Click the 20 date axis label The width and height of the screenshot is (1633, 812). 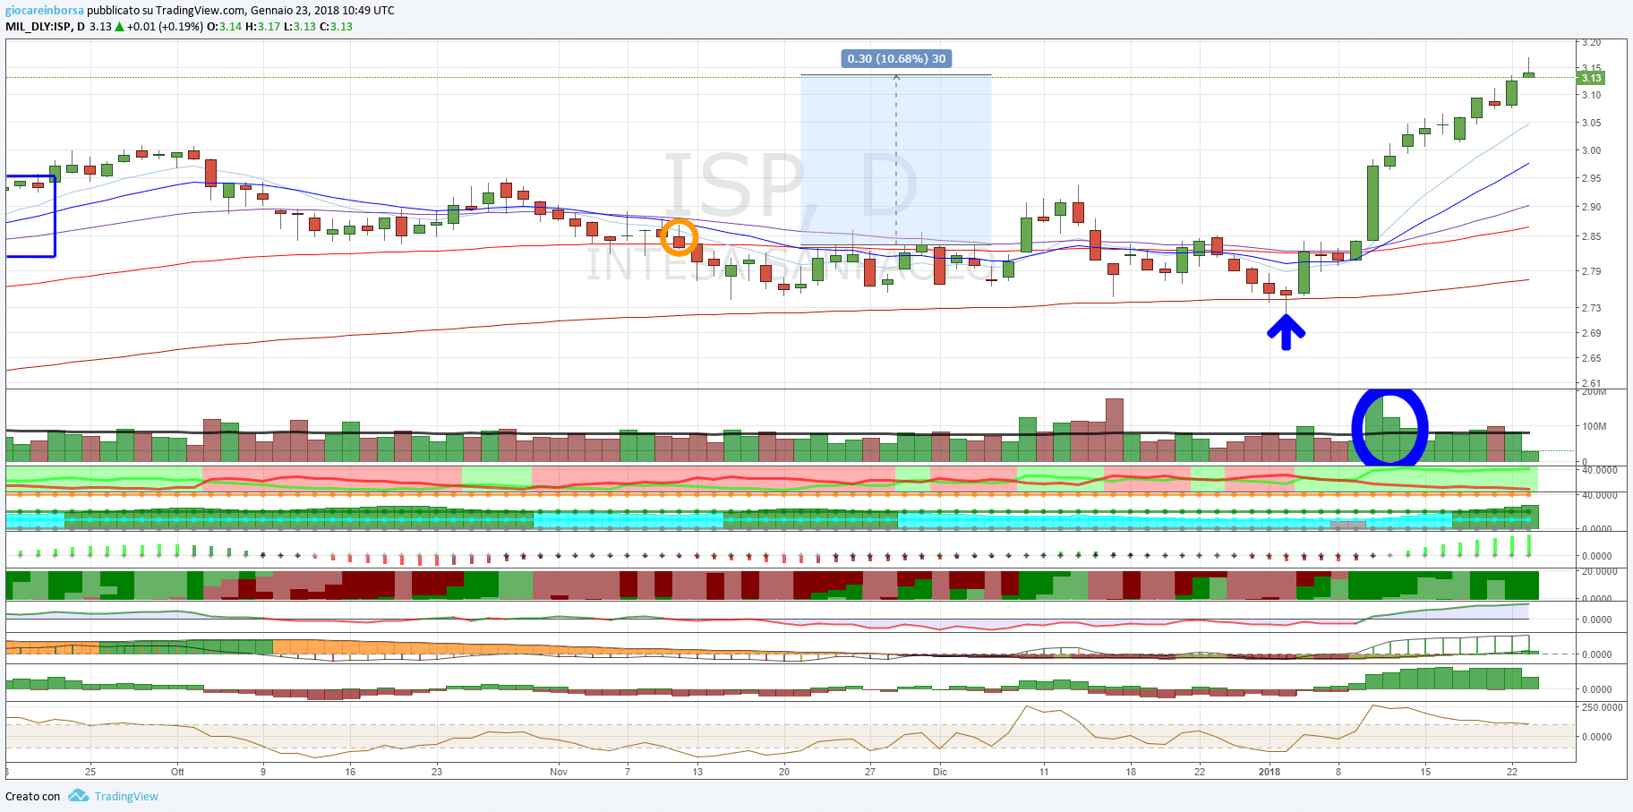[x=784, y=772]
